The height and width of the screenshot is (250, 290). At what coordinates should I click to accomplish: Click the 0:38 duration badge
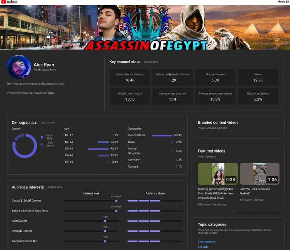click(x=230, y=180)
